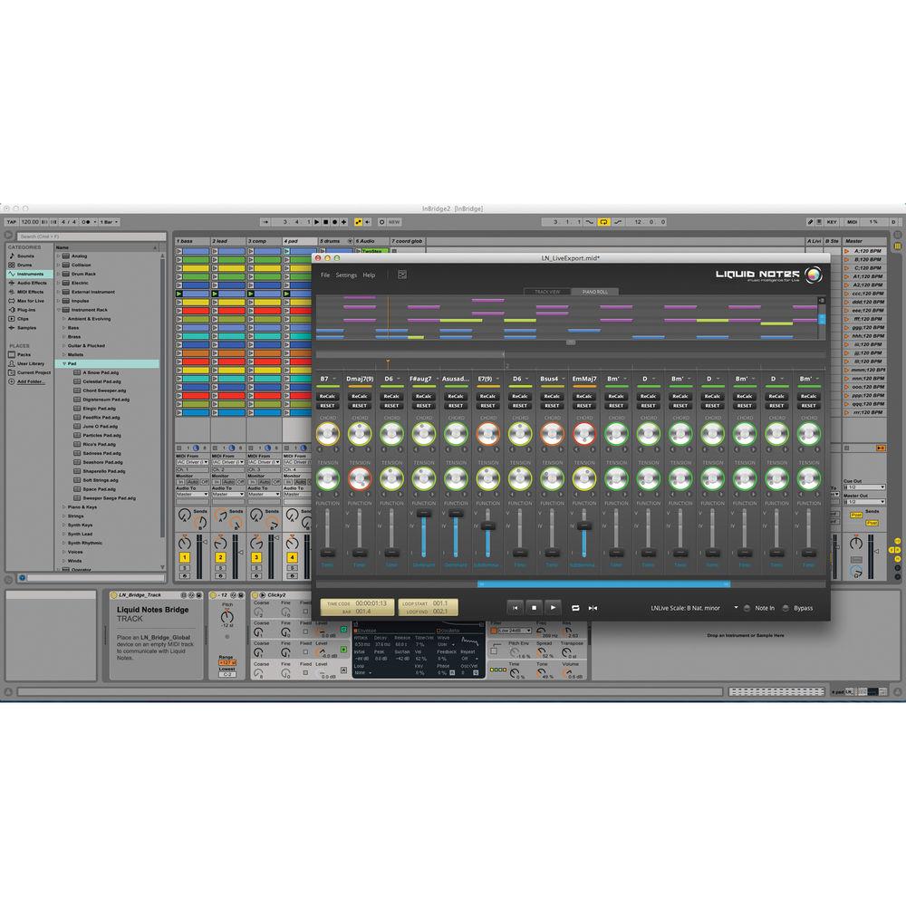The width and height of the screenshot is (906, 906).
Task: Select the Drums category icon
Action: (13, 265)
